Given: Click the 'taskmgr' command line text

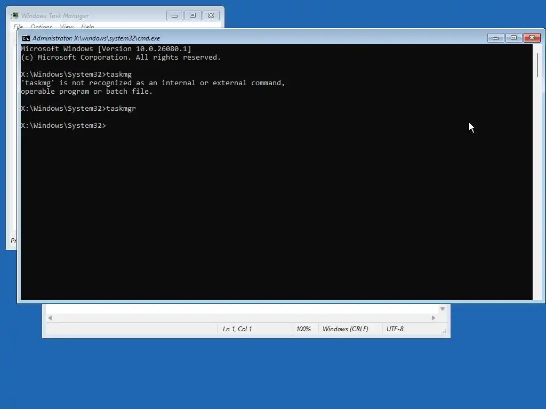Looking at the screenshot, I should [78, 109].
